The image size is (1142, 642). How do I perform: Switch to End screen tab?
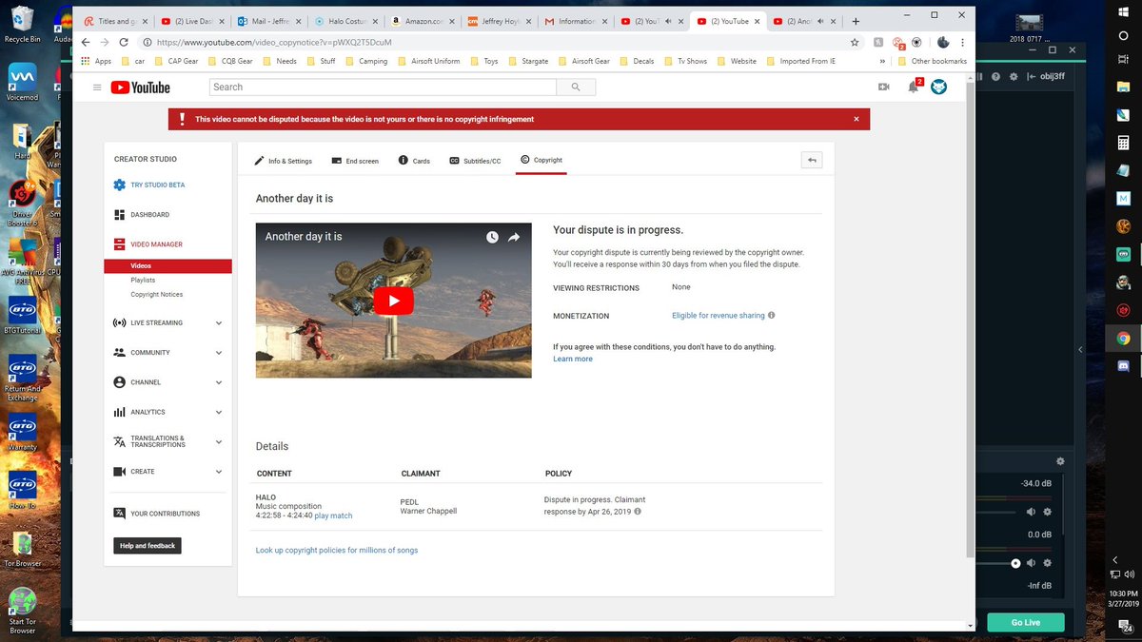(355, 161)
